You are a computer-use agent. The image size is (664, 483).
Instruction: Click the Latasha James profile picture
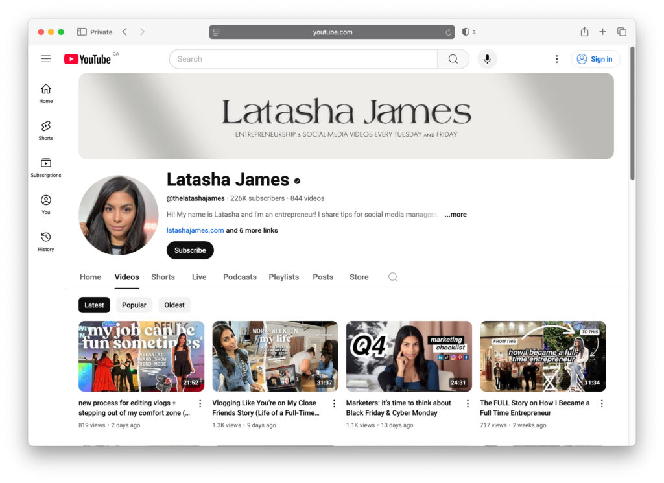pyautogui.click(x=119, y=215)
